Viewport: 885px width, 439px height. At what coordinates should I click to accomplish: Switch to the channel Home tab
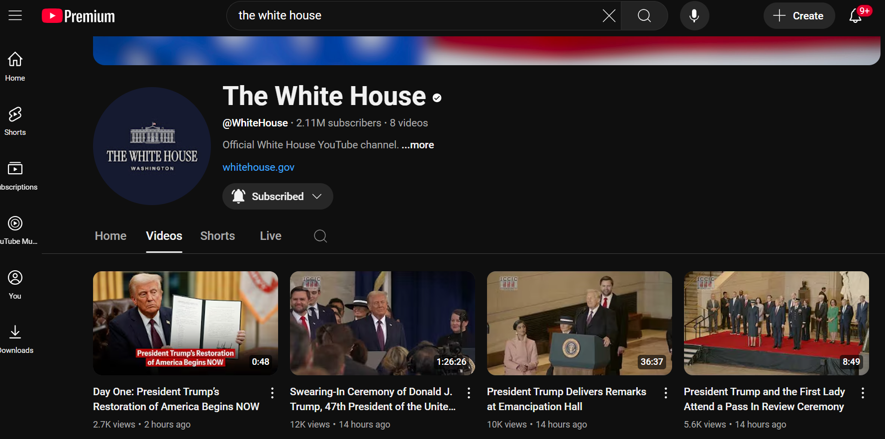point(110,236)
